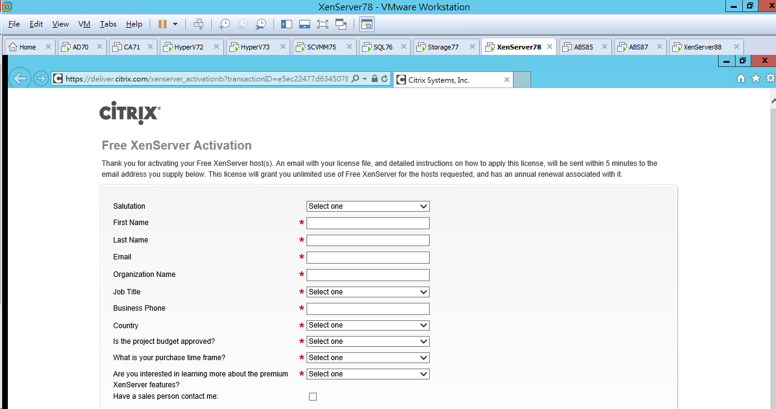Open address bar autocomplete dropdown arrow
The width and height of the screenshot is (776, 409).
[x=365, y=78]
